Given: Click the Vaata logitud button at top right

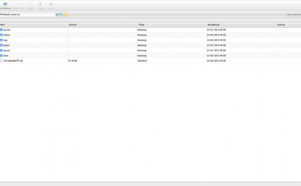Looking at the screenshot, I should coord(293,15).
